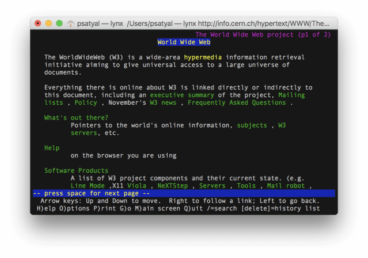This screenshot has height=258, width=368.
Task: Close the lynx terminal window
Action: (x=38, y=23)
